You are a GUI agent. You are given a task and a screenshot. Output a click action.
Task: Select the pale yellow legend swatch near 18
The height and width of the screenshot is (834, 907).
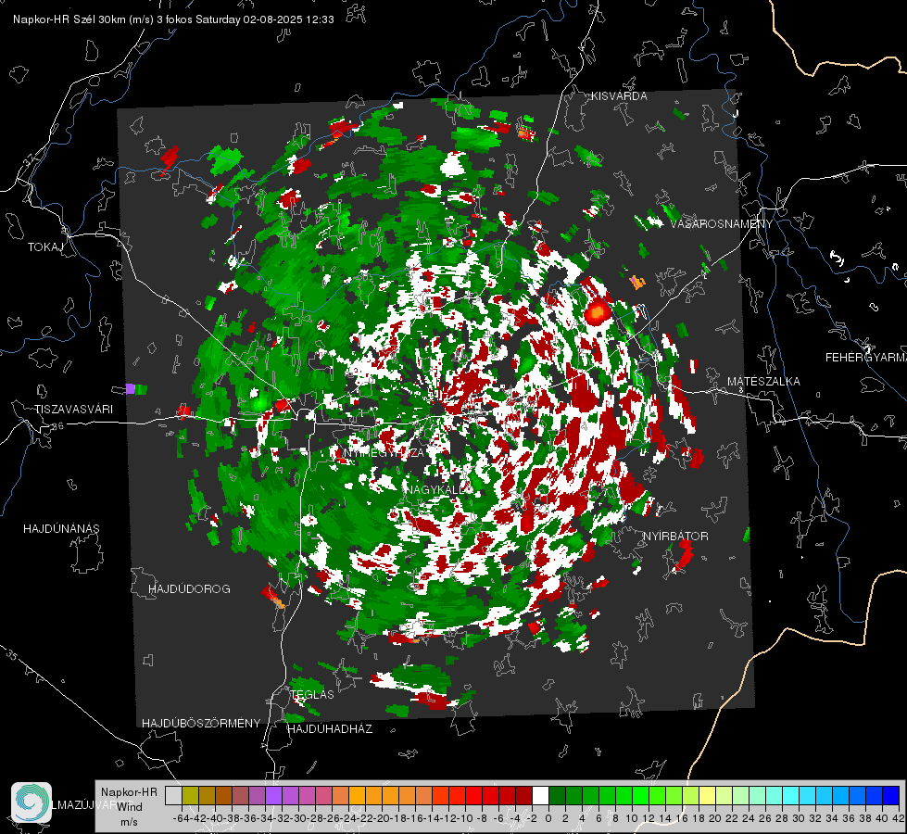[708, 796]
